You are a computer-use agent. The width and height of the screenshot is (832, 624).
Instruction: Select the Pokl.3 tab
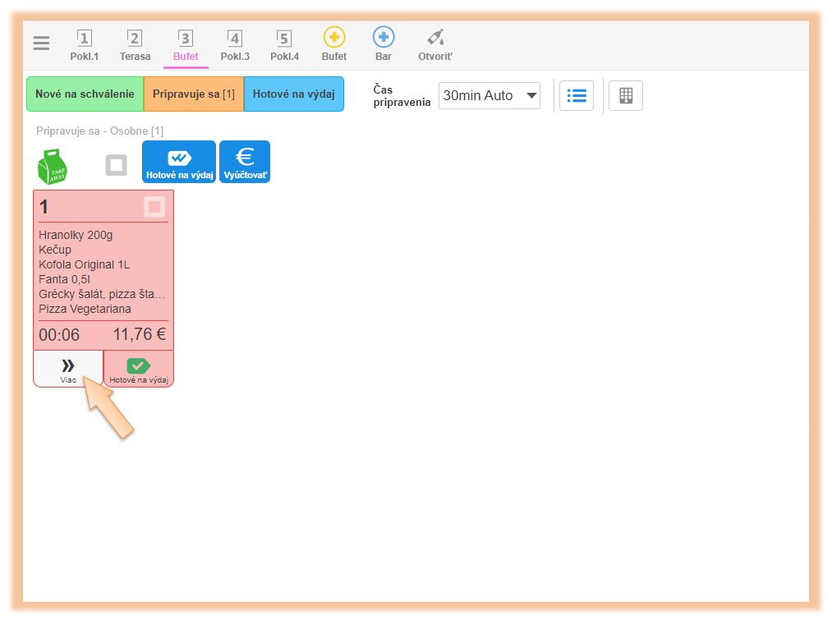click(x=235, y=45)
